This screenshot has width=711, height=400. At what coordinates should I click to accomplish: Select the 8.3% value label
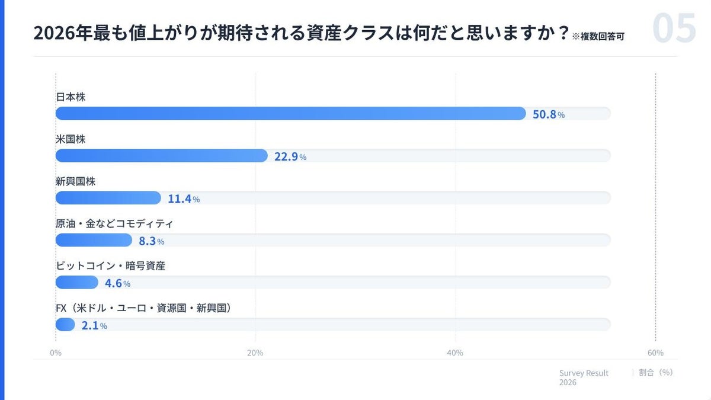point(151,241)
